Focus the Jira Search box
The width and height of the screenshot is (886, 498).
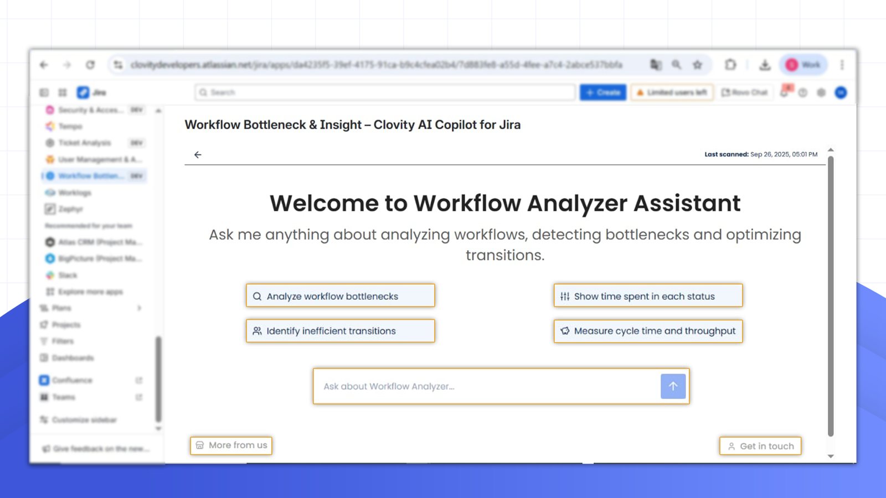click(x=385, y=92)
